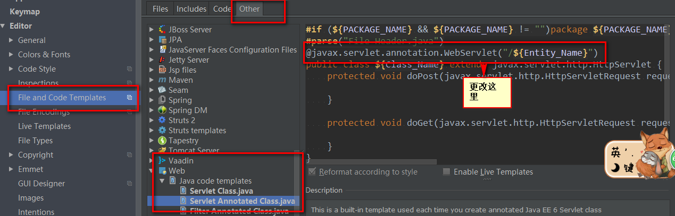Viewport: 675px width, 216px height.
Task: Click project-level icon beside Code Style
Action: pyautogui.click(x=129, y=69)
